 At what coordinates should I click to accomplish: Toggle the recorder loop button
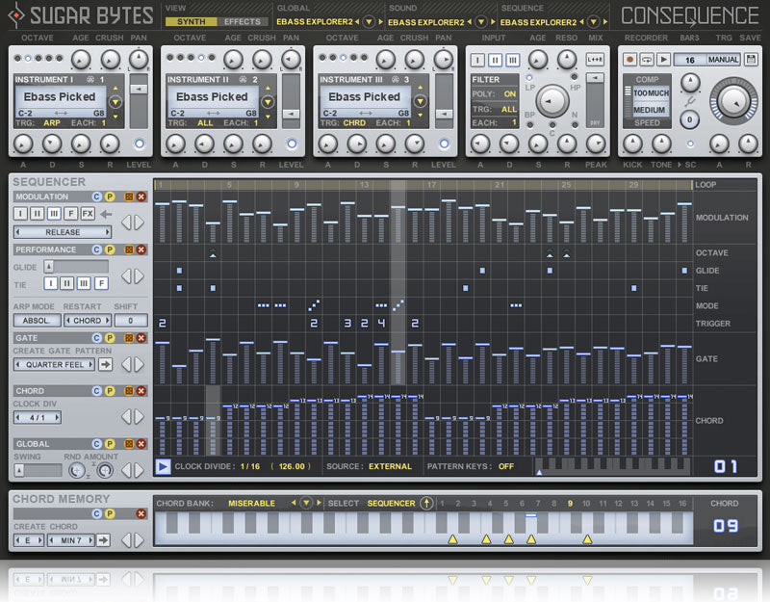(647, 60)
